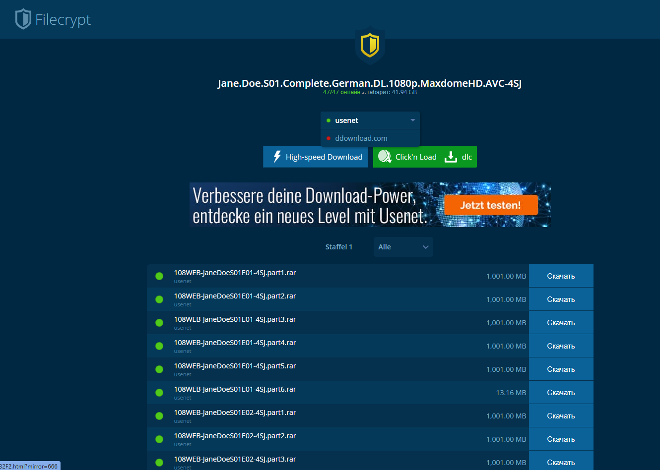Select ddownload.com mirror option
This screenshot has width=660, height=470.
pyautogui.click(x=361, y=138)
